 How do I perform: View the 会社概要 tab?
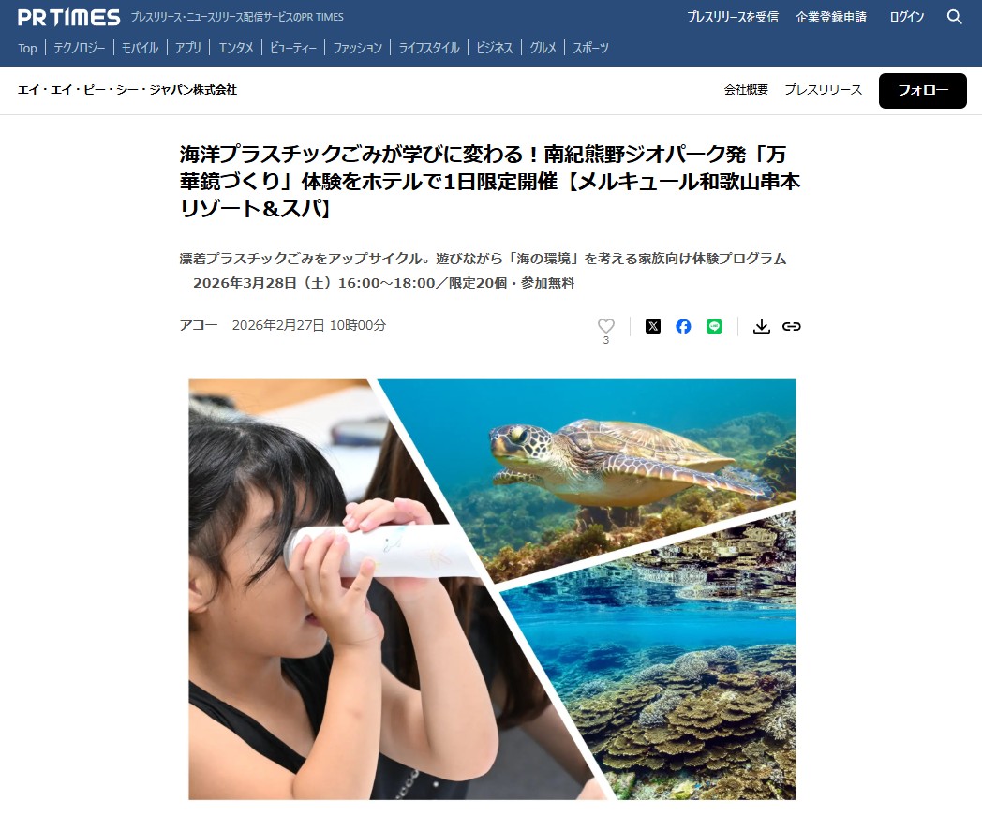746,90
